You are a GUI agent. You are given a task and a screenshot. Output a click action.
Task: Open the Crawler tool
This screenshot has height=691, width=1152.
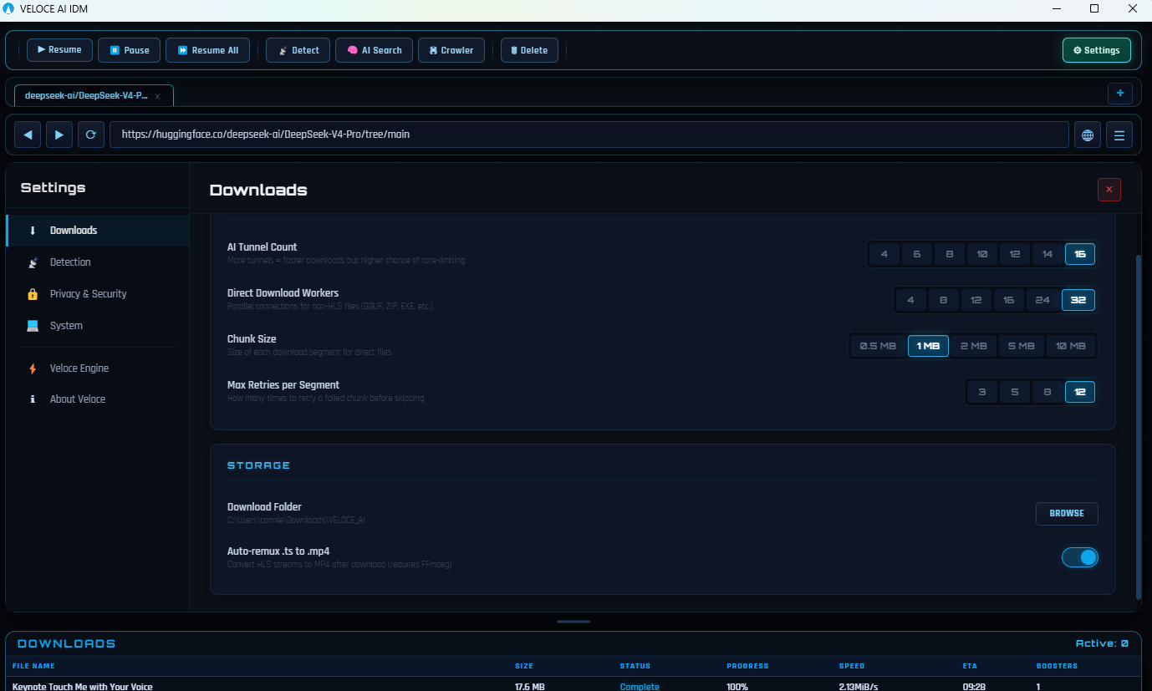click(451, 50)
